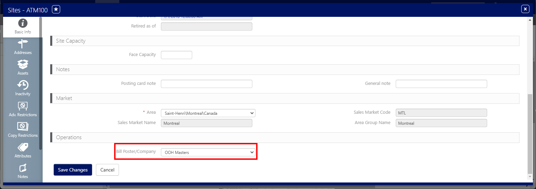Click the General note text box
This screenshot has height=189, width=536.
(441, 84)
